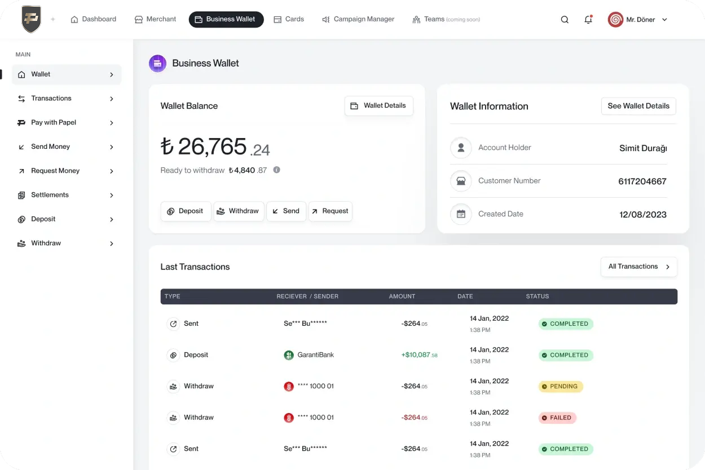
Task: Click the Account Holder person icon
Action: (461, 148)
